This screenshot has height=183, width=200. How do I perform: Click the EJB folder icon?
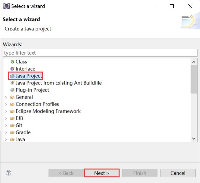[x=13, y=118]
